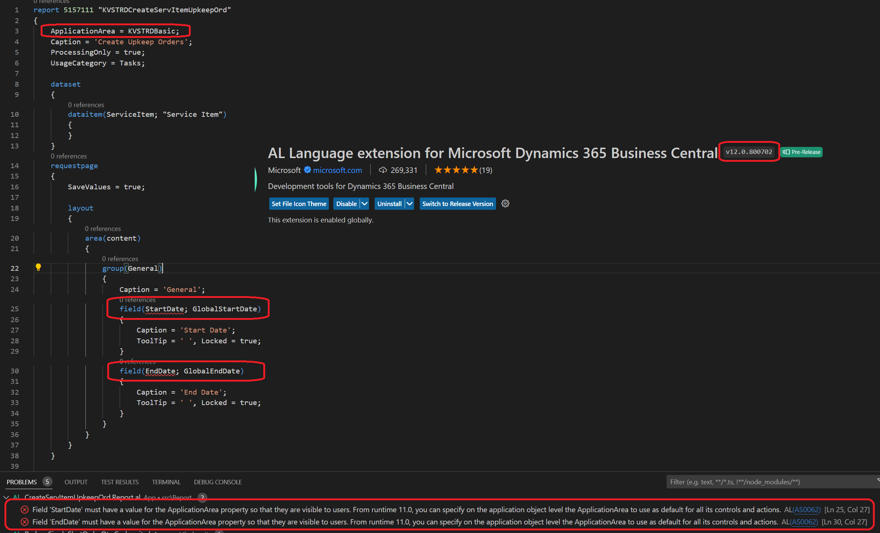
Task: Click the download count icon showing 269,331
Action: (383, 170)
